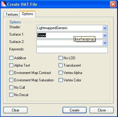The width and height of the screenshot is (118, 117).
Task: Open the Shader dropdown arrow
Action: click(105, 28)
